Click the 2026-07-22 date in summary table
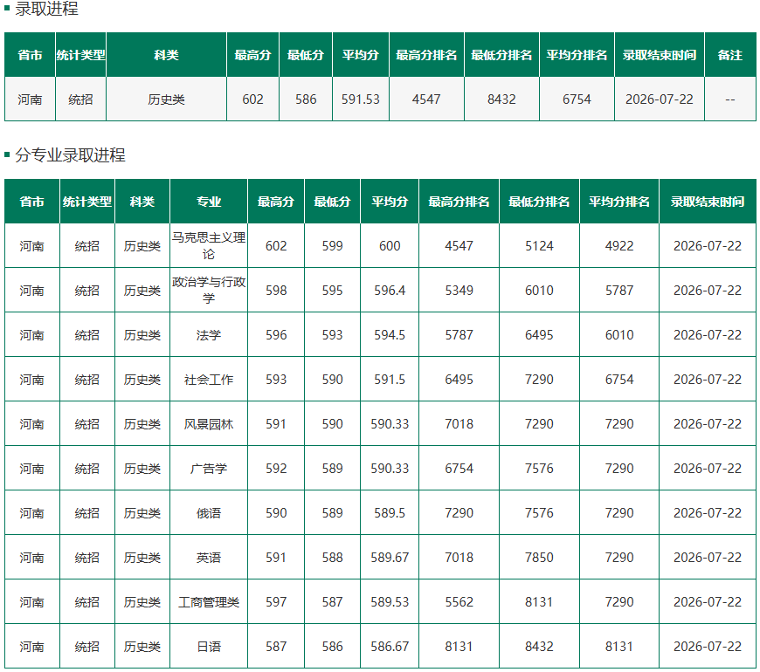The height and width of the screenshot is (672, 760). 660,99
